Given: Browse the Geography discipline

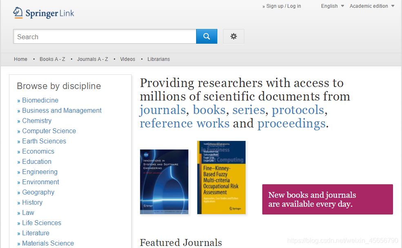Looking at the screenshot, I should point(38,192).
